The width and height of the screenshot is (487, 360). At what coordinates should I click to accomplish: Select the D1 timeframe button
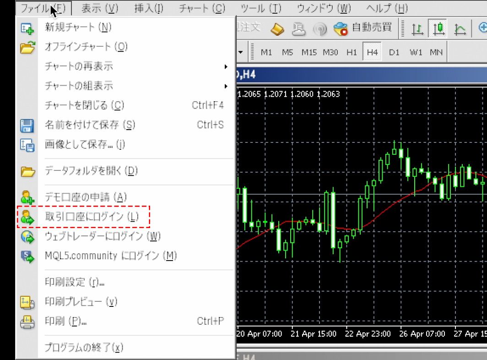point(394,52)
